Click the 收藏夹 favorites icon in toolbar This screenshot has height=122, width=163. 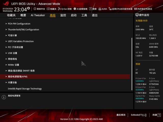(x=48, y=9)
